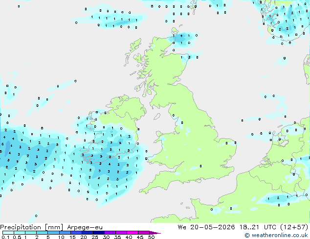The image size is (310, 239).
Task: Click the date '20-05-2026' text
Action: pyautogui.click(x=212, y=227)
